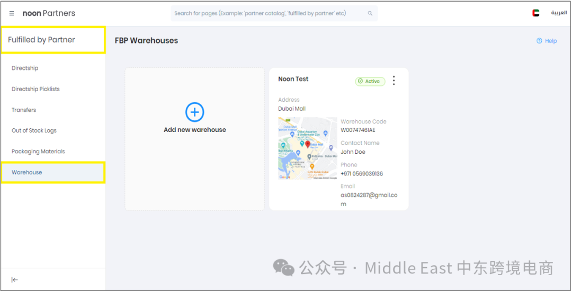Screen dimensions: 572x291
Task: Focus the search for pages field
Action: (x=274, y=13)
